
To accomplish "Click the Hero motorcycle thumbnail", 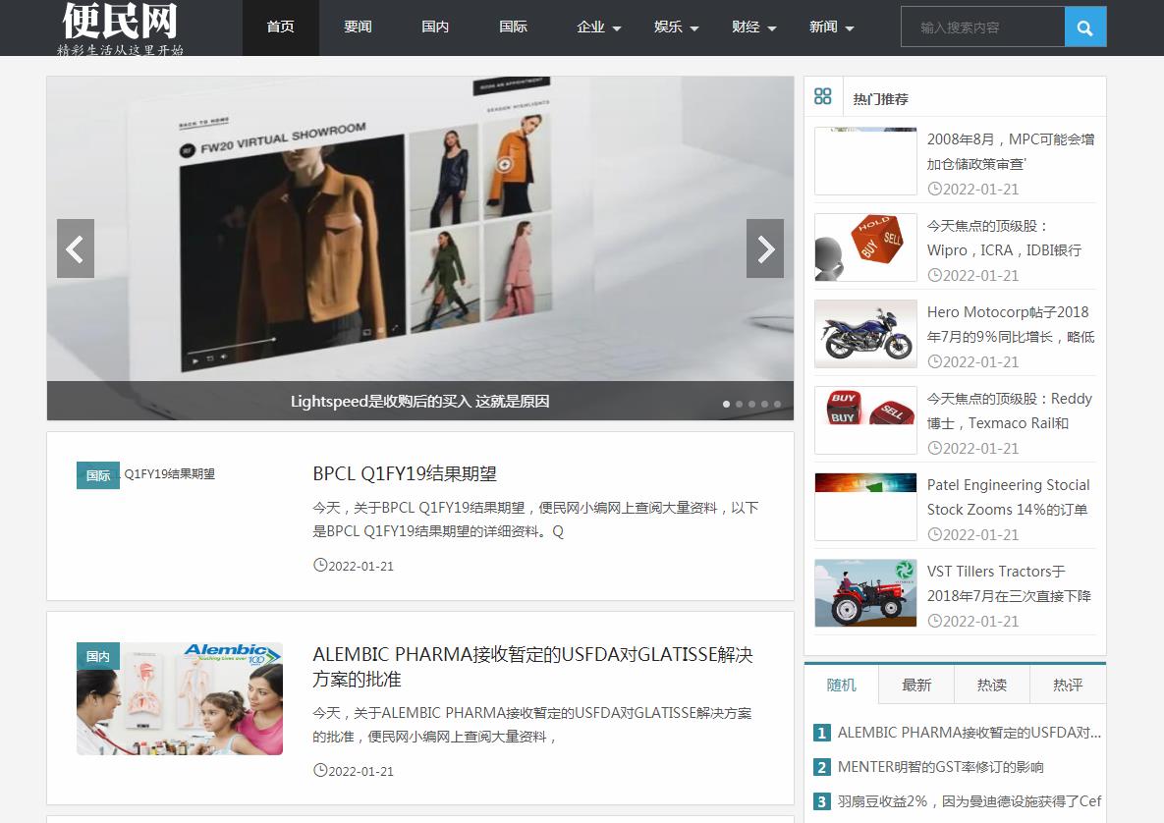I will coord(865,334).
